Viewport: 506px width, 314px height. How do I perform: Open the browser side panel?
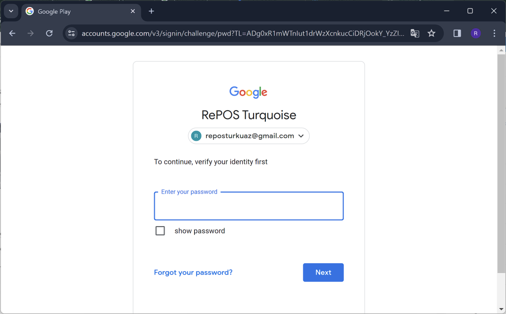pyautogui.click(x=457, y=33)
